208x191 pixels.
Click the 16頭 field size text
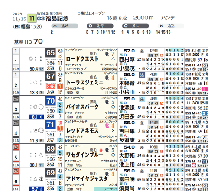click(x=112, y=18)
